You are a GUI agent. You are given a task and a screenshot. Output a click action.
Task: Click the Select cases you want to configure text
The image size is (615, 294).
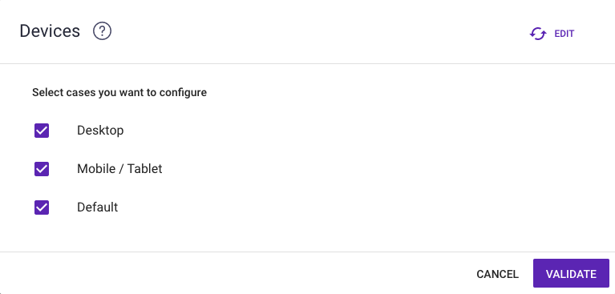click(119, 92)
